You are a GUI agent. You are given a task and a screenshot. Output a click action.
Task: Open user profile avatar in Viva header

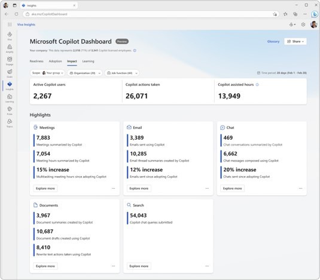[x=313, y=24]
